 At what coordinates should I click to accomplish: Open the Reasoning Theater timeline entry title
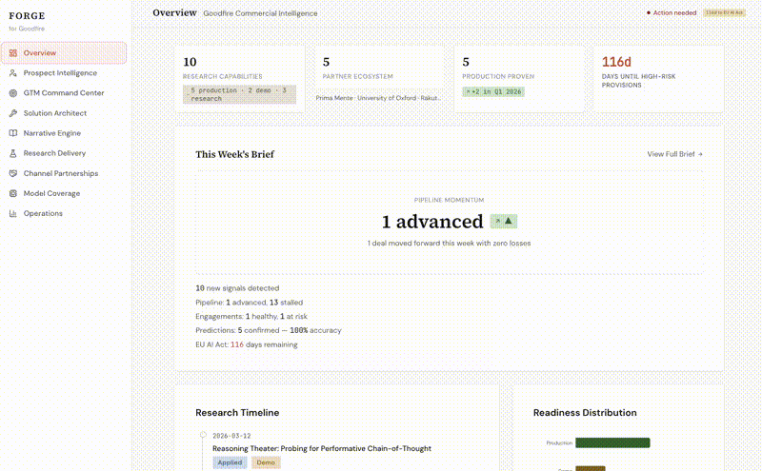point(322,449)
